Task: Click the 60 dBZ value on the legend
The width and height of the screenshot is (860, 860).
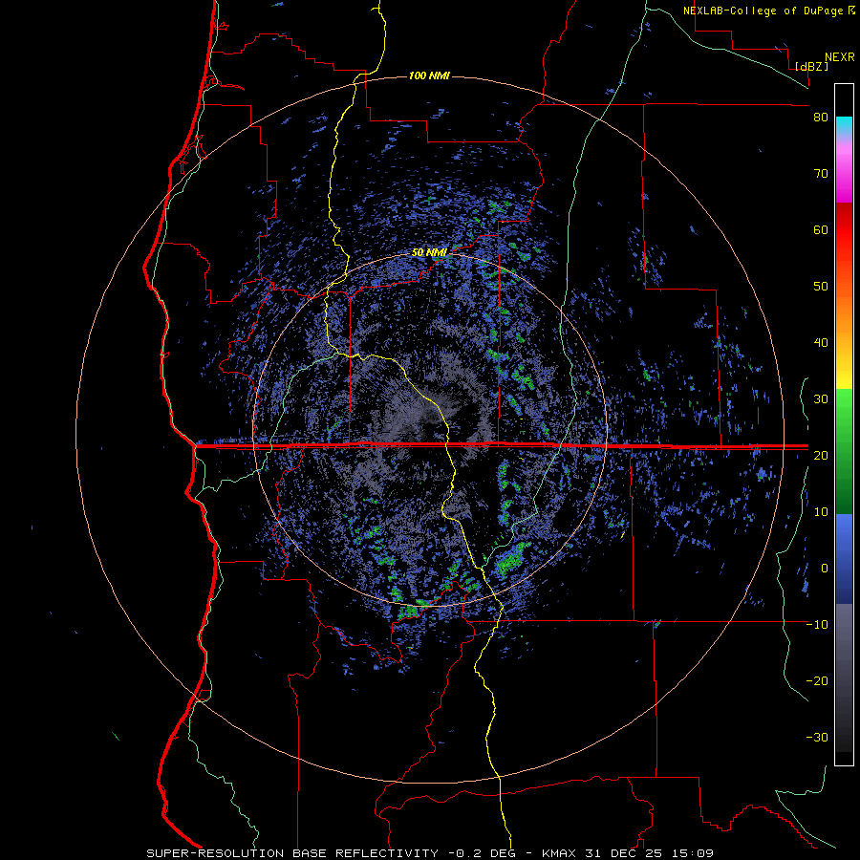Action: [x=821, y=229]
